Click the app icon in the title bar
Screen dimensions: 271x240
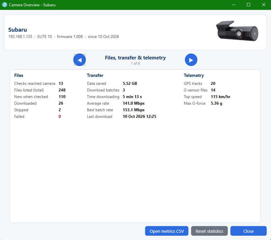[x=5, y=5]
